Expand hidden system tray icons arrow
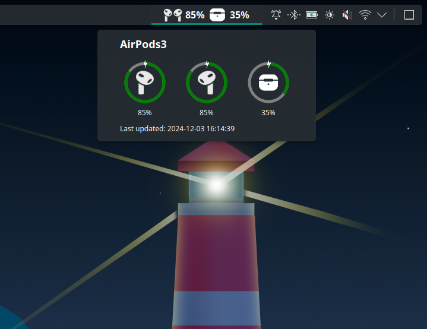The image size is (427, 329). (x=382, y=15)
